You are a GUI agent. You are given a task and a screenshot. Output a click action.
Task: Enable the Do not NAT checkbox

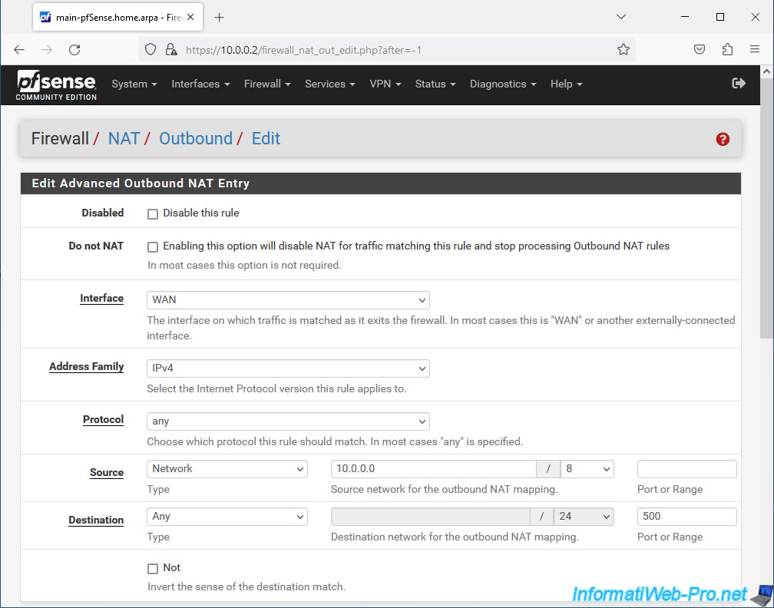pyautogui.click(x=153, y=246)
